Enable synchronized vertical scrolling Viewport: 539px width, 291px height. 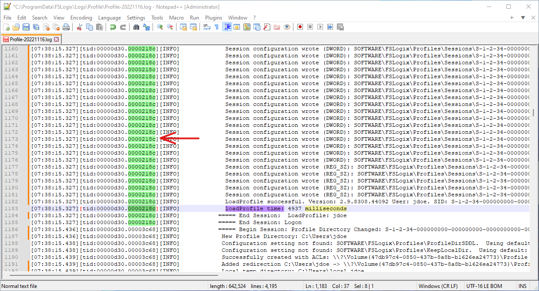pos(184,27)
